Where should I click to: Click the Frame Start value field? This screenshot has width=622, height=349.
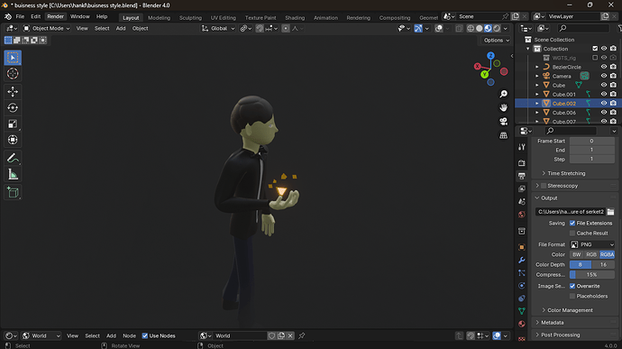pyautogui.click(x=592, y=141)
